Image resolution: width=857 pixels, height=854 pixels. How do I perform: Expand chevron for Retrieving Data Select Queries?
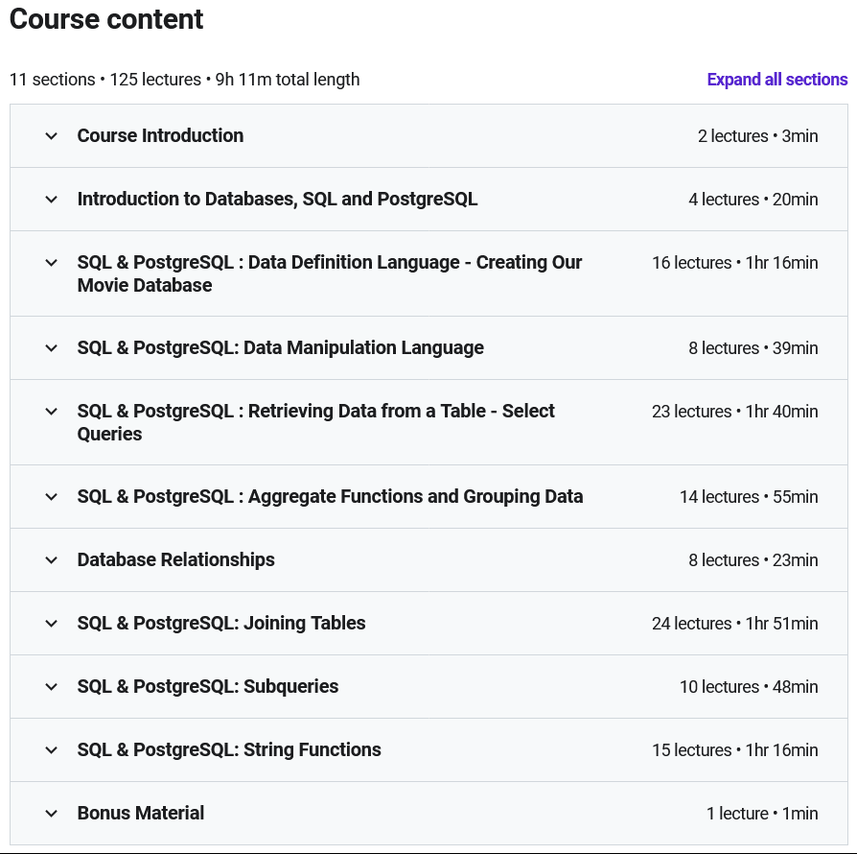click(52, 412)
